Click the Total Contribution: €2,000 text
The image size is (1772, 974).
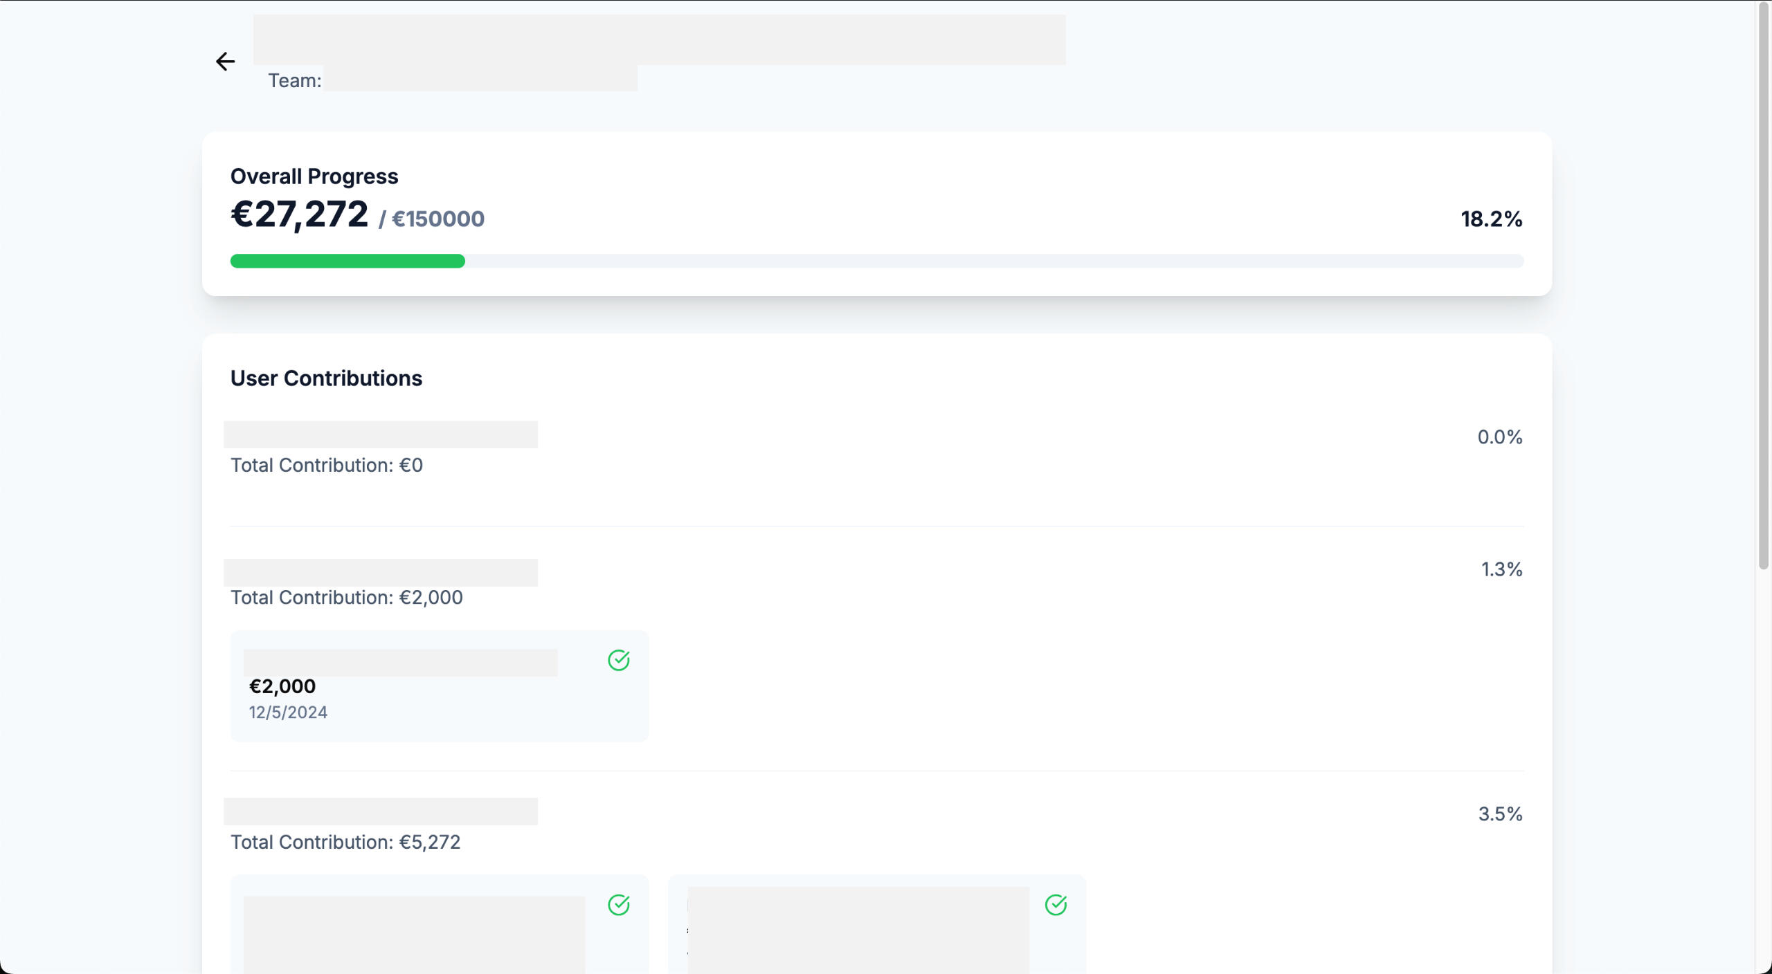346,598
